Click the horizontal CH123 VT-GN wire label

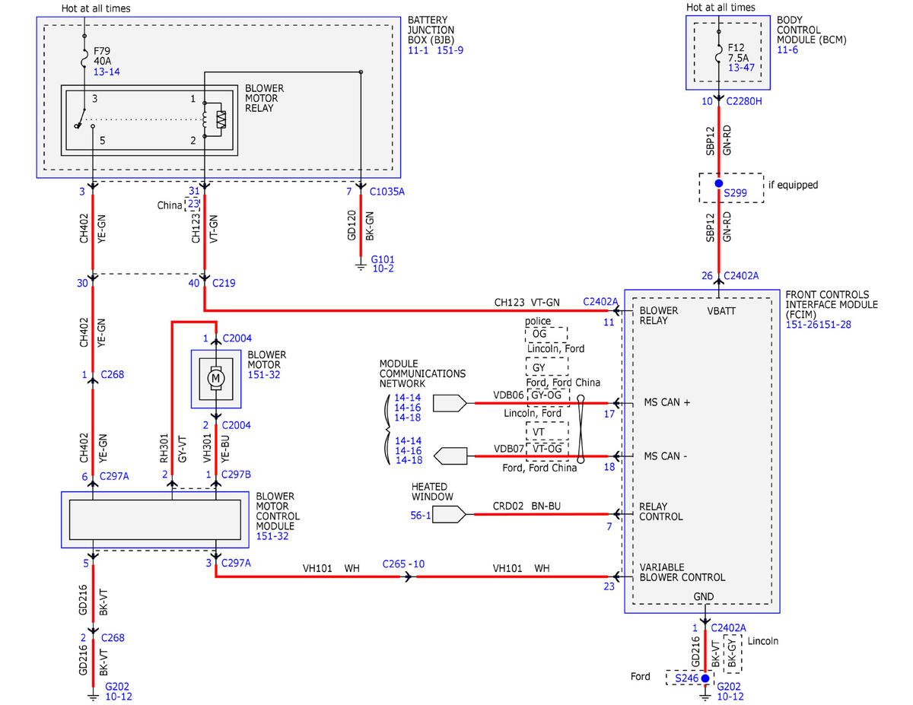point(526,303)
